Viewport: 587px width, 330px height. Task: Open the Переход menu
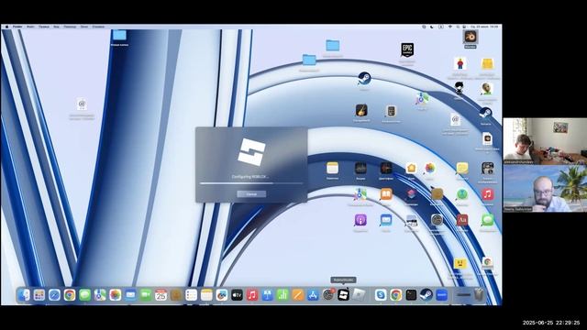tap(70, 27)
